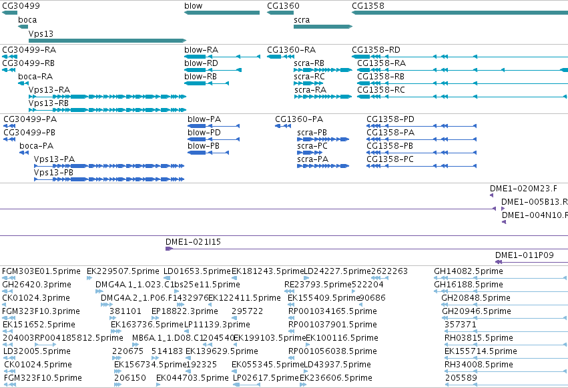Select the CG30499-PB protein label
This screenshot has height=388, width=568.
29,133
